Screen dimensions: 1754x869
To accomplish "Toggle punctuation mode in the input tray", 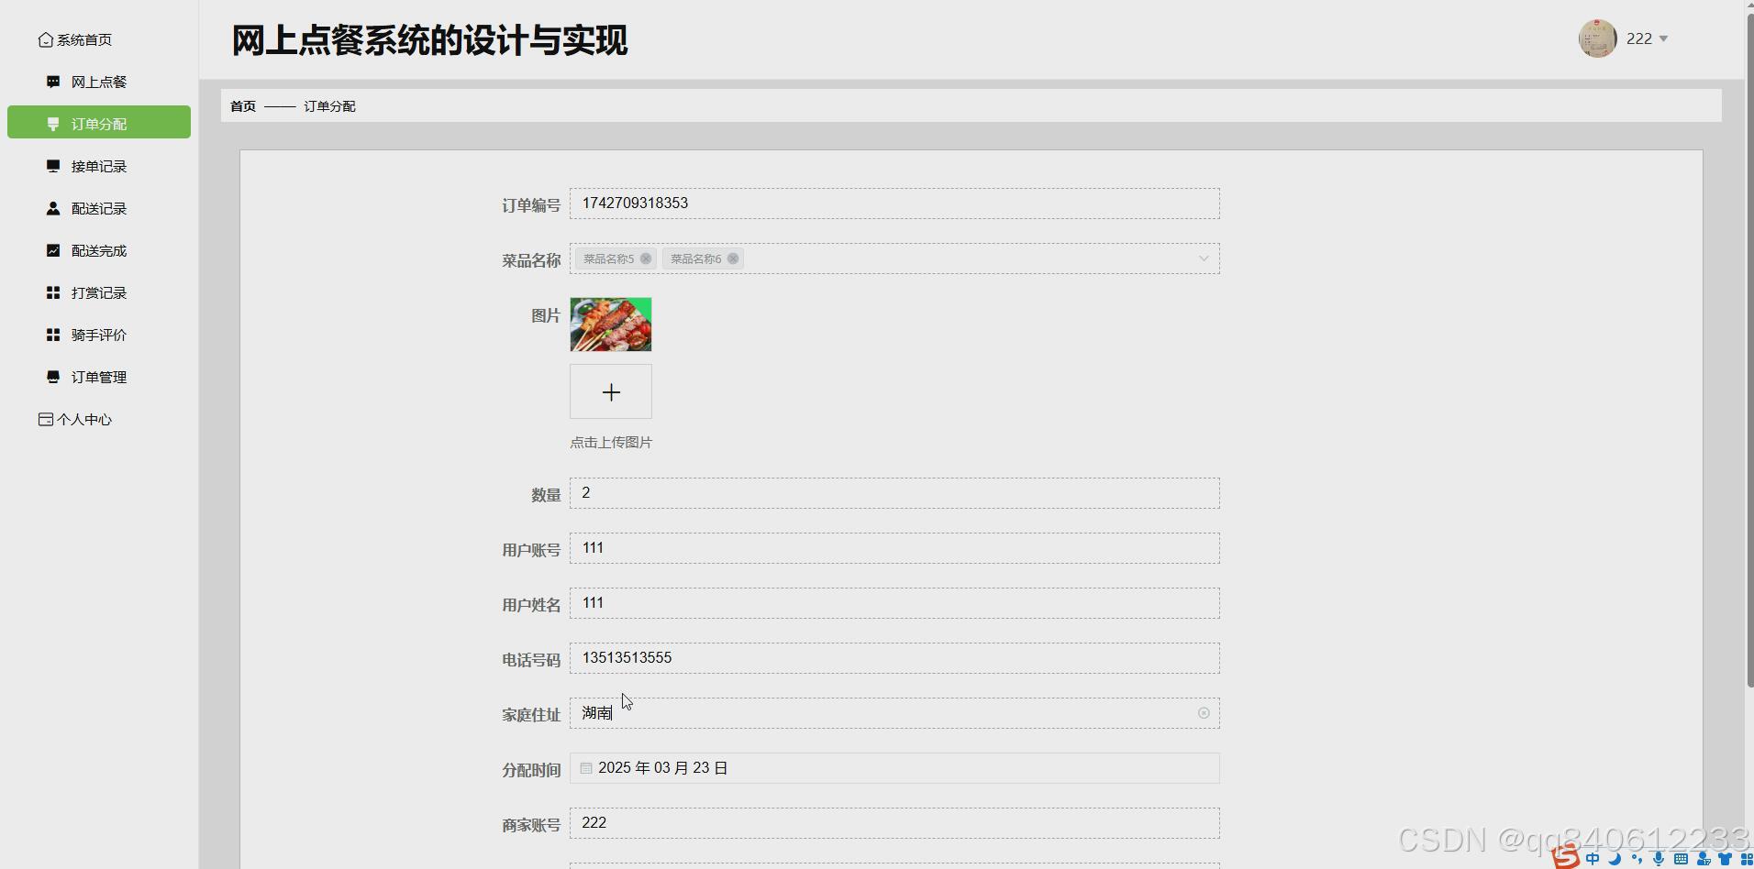I will [1636, 859].
